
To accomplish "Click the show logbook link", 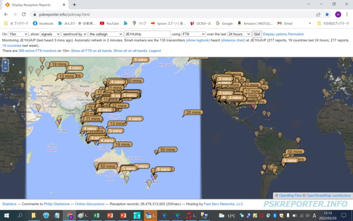I will click(198, 40).
